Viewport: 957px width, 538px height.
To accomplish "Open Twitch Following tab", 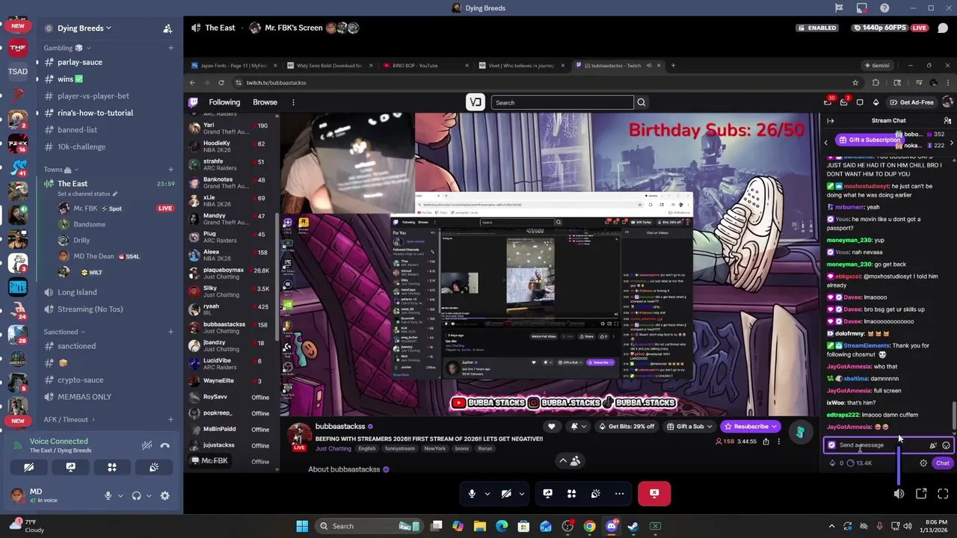I will coord(224,102).
